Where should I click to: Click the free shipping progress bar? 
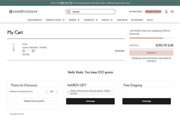151,38
